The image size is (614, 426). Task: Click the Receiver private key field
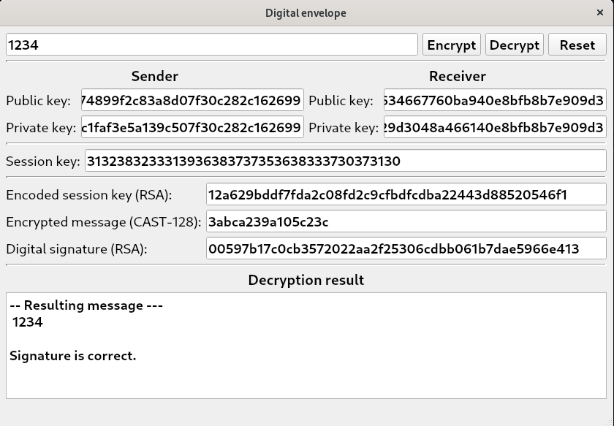pos(495,127)
